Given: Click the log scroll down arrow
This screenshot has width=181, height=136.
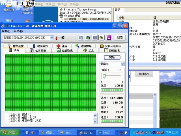Looking at the screenshot, I should (95, 122).
